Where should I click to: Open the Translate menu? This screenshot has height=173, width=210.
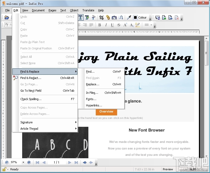pos(88,10)
